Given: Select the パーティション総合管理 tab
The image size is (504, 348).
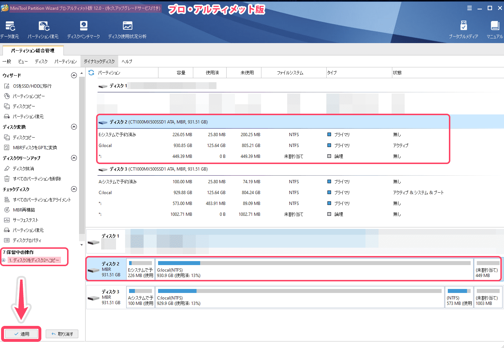Looking at the screenshot, I should (x=33, y=50).
